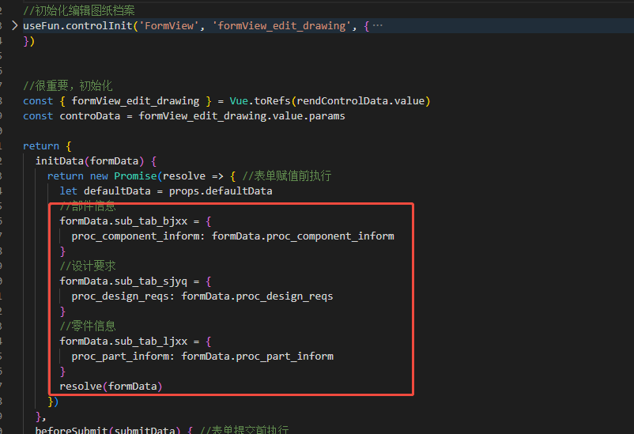Image resolution: width=634 pixels, height=434 pixels.
Task: Click the proc_component_inform object key
Action: (x=138, y=236)
